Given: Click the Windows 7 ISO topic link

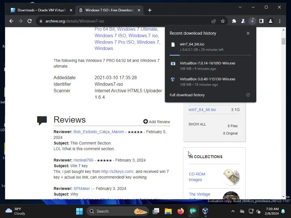Looking at the screenshot, I should tap(110, 35).
